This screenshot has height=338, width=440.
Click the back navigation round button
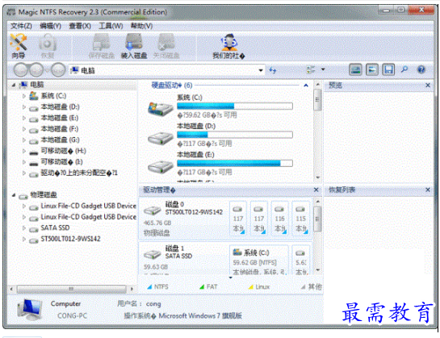[x=21, y=70]
